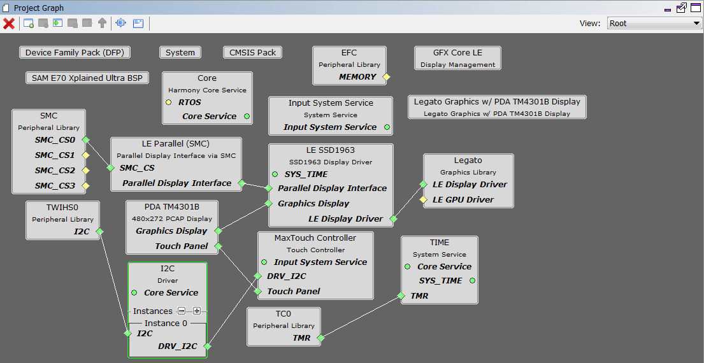Click the minus button beside Instances

click(x=182, y=311)
